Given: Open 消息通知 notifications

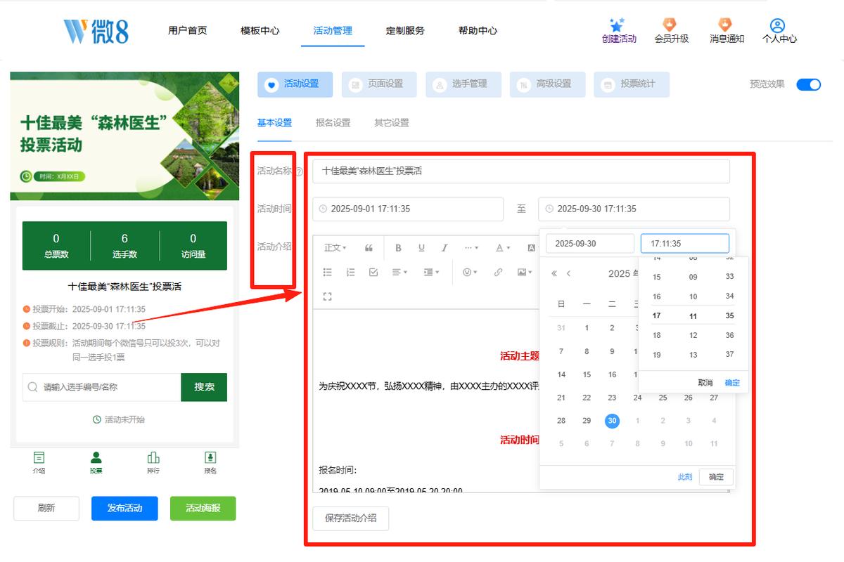Looking at the screenshot, I should (727, 32).
